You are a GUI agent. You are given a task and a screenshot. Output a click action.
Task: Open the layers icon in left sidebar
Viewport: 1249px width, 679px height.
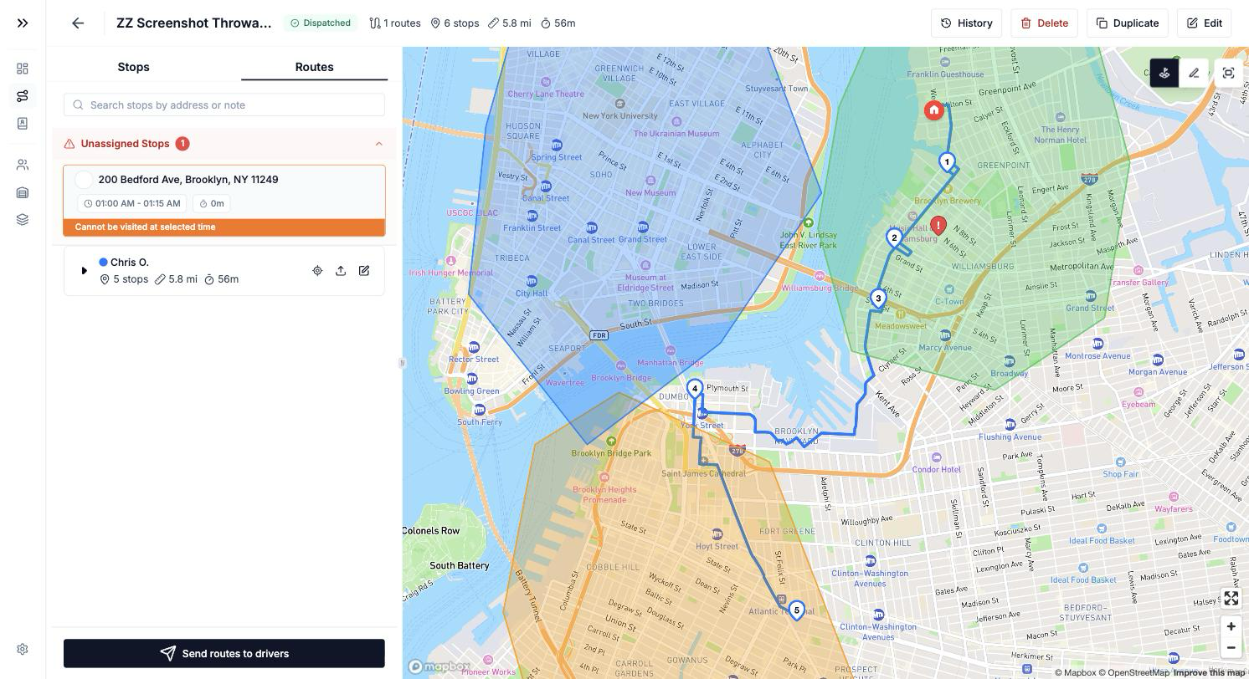pos(23,220)
